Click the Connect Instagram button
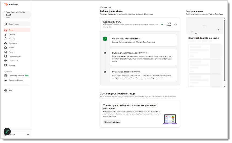This screenshot has width=232, height=143. tap(112, 122)
